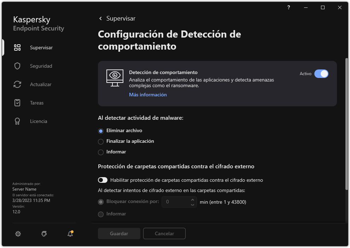
Task: Click the back arrow next to Supervisar
Action: tap(100, 18)
